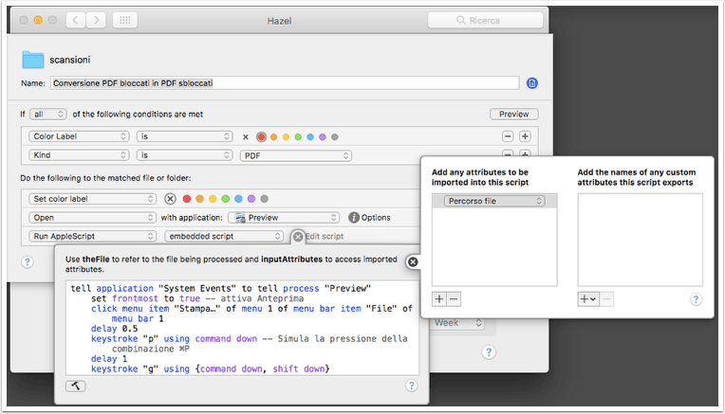
Task: Add a condition after Color Label row
Action: pos(525,136)
